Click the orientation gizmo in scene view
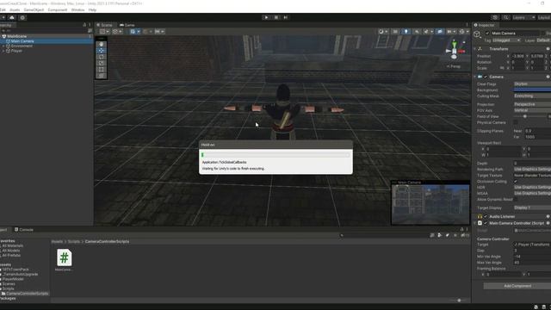Image resolution: width=551 pixels, height=310 pixels. click(455, 50)
